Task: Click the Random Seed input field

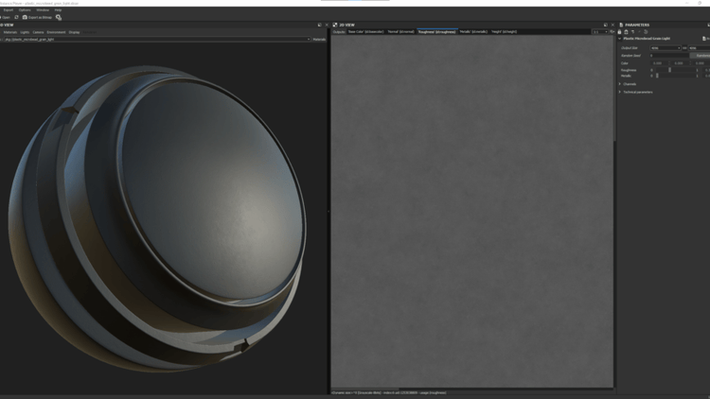Action: (x=671, y=56)
